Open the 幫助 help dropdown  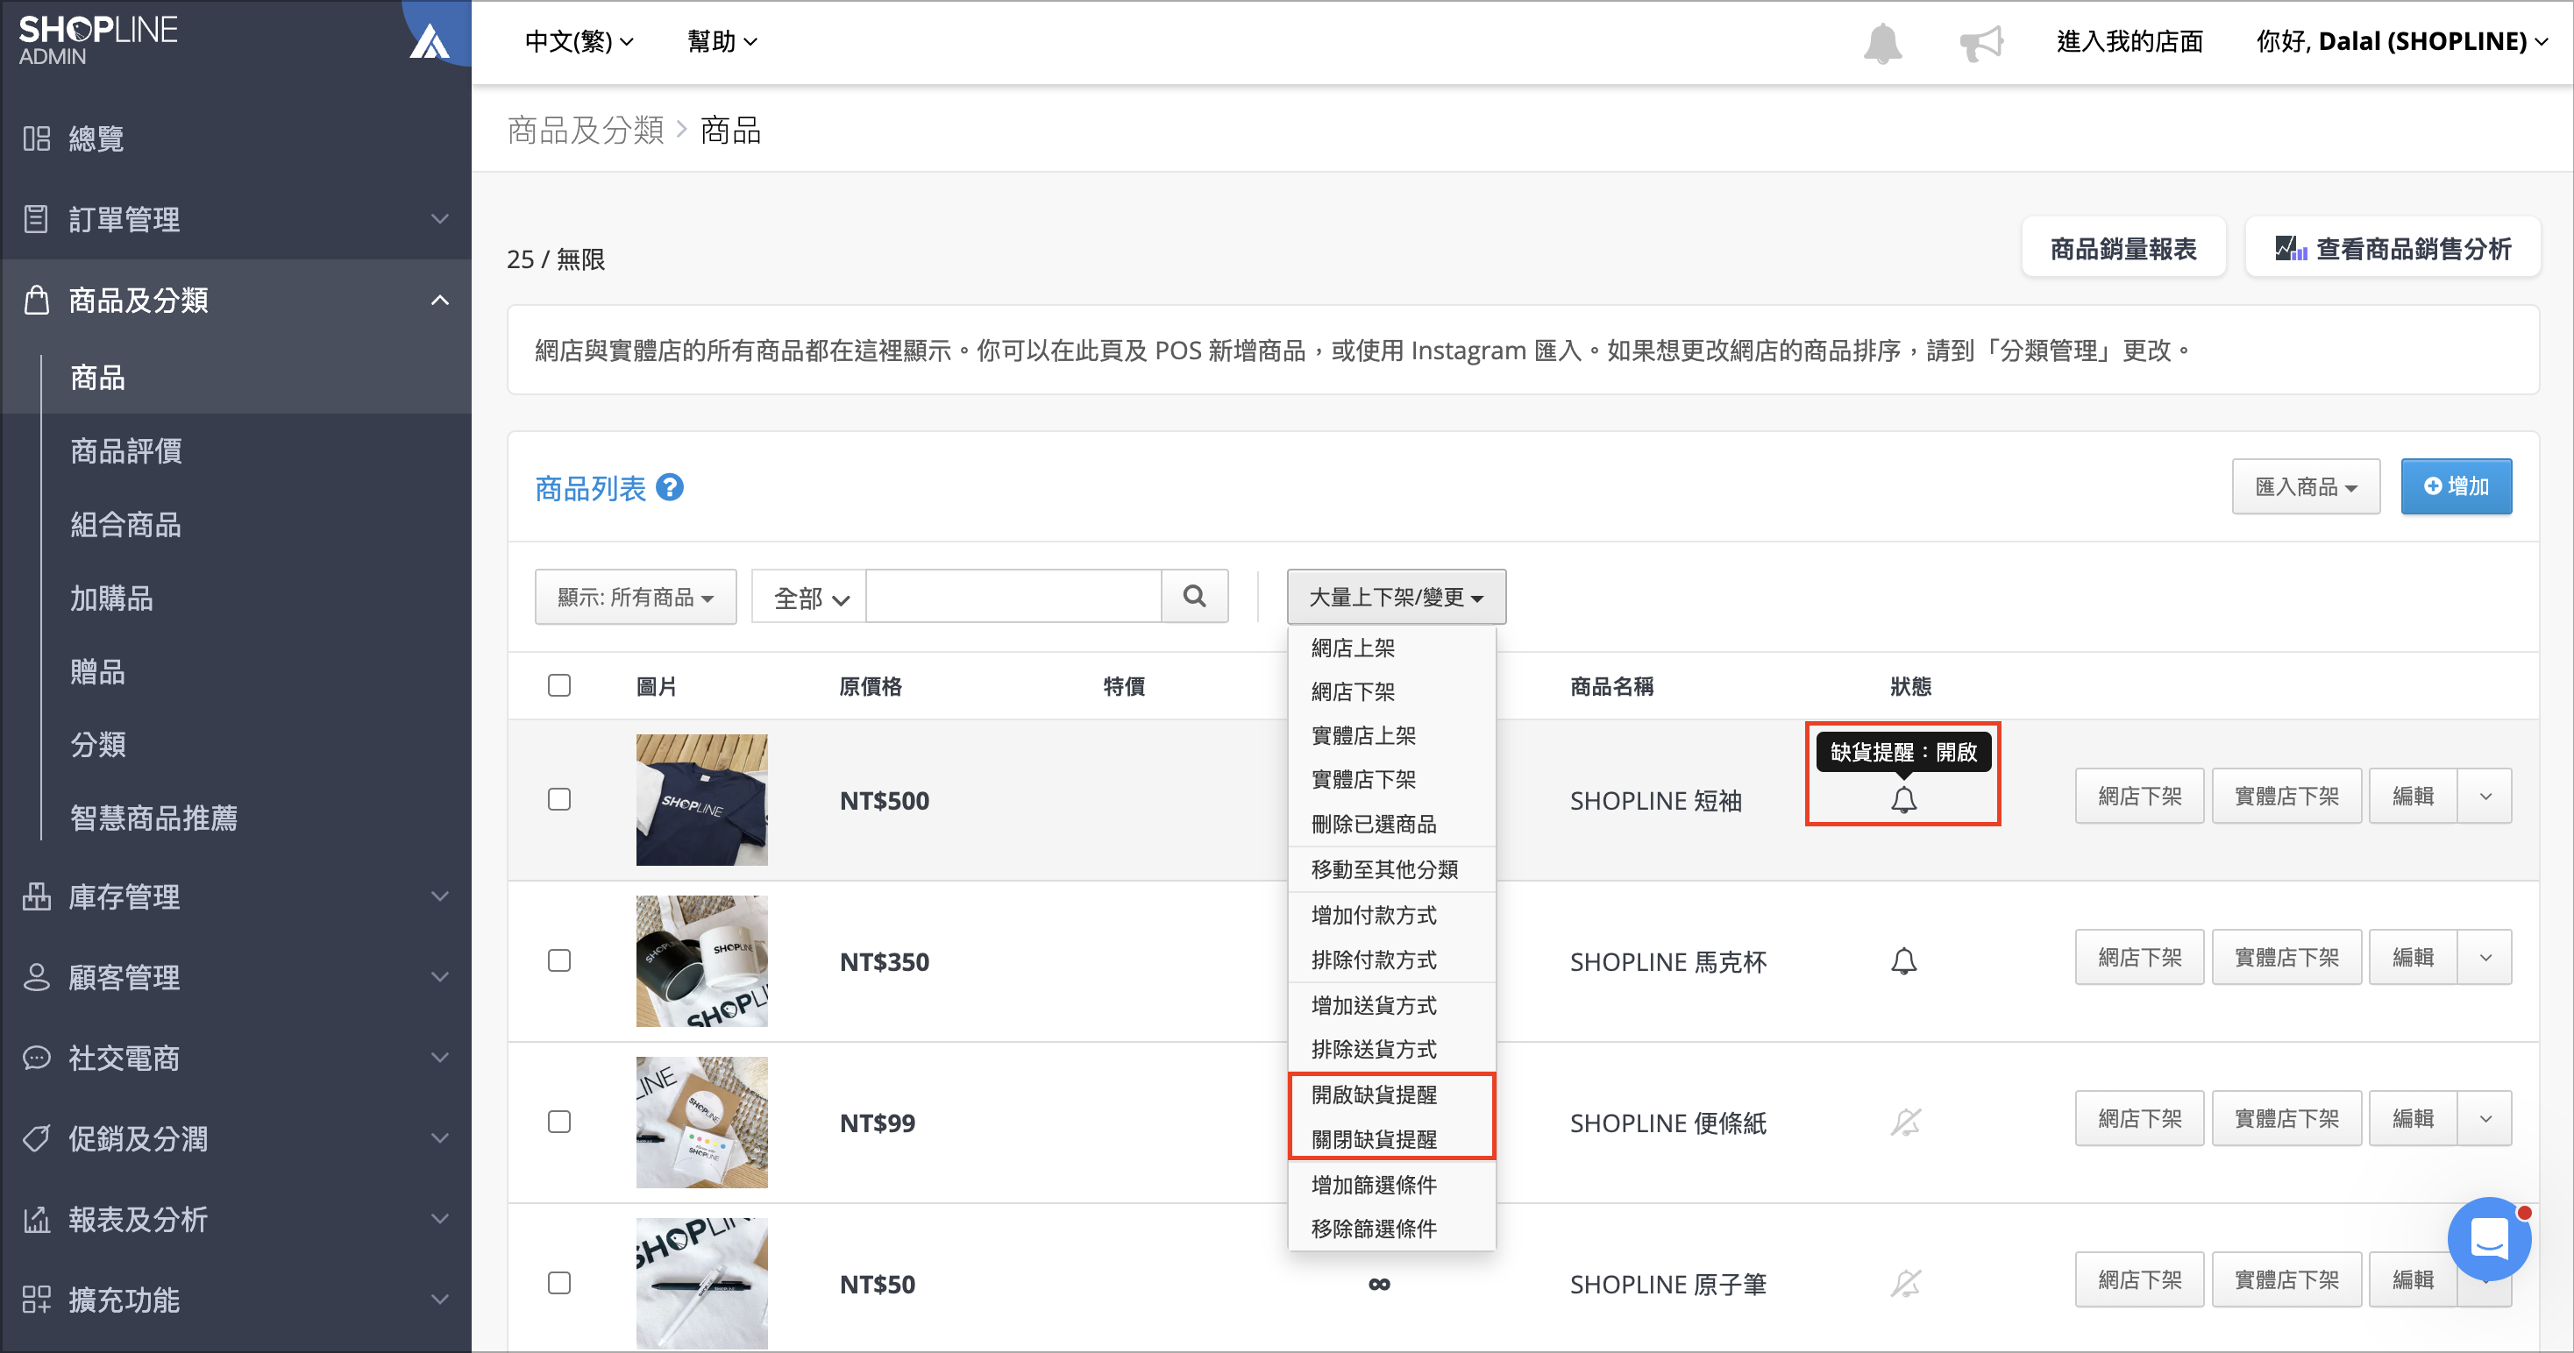point(722,42)
